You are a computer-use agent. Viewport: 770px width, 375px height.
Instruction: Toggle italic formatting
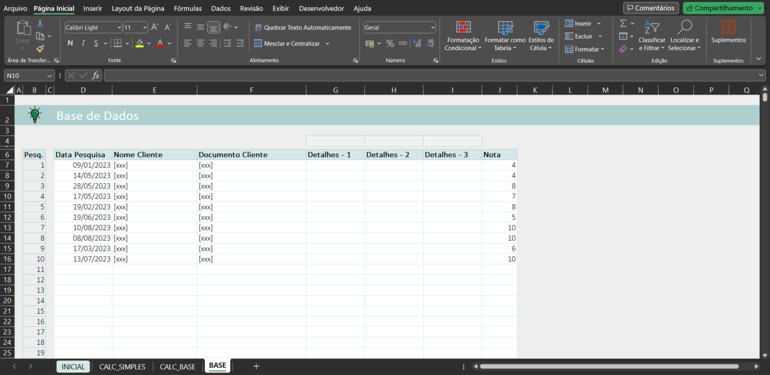[x=83, y=43]
